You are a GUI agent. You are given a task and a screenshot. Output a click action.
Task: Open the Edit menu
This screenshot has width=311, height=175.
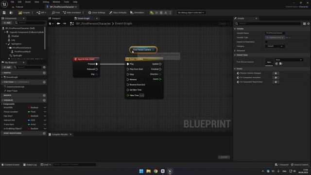[x=19, y=2]
